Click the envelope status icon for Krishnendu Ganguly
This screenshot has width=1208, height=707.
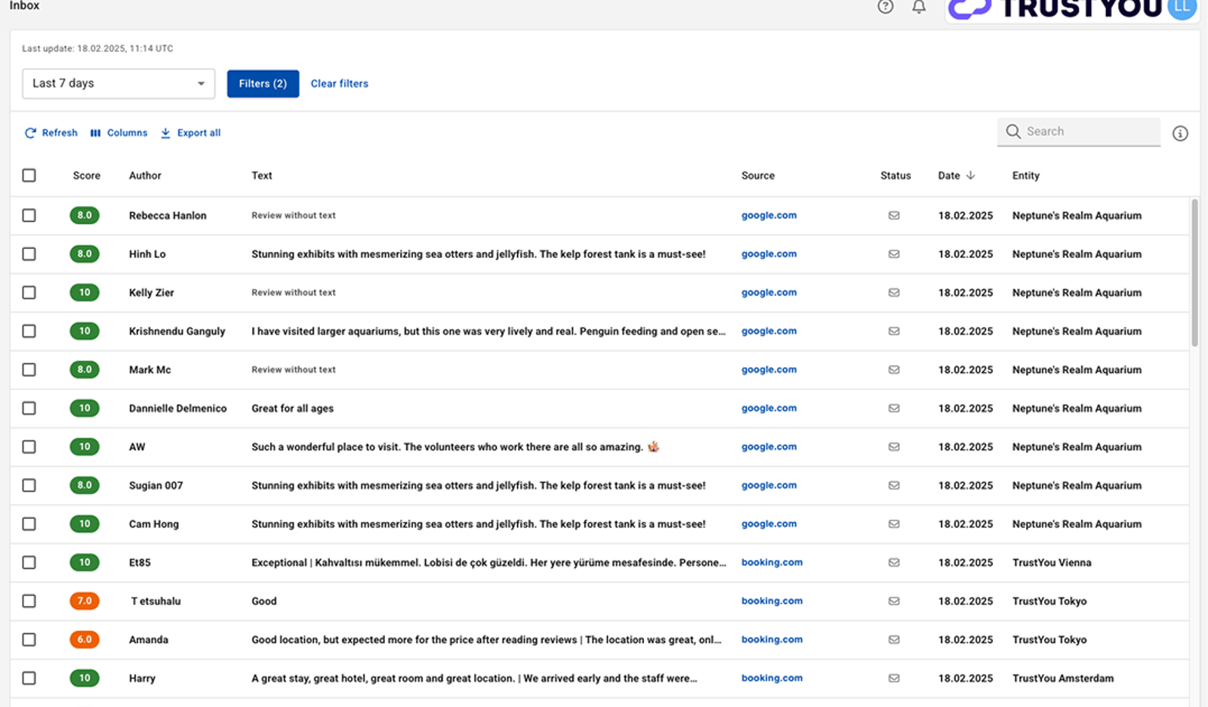pos(894,330)
